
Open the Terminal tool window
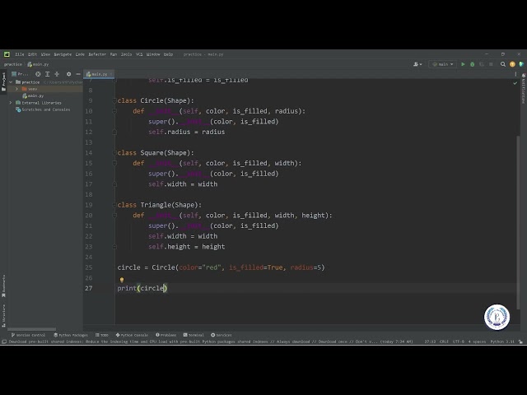coord(194,335)
